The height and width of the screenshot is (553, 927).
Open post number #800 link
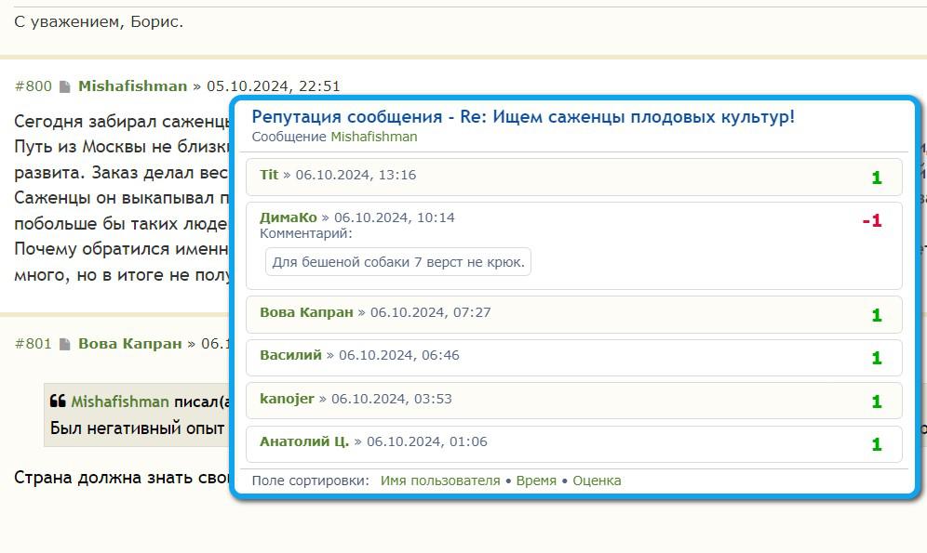click(x=34, y=86)
